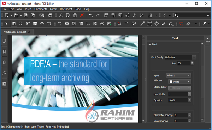Click the Character spacing field
Viewport: 212px width, 130px height.
tap(181, 115)
